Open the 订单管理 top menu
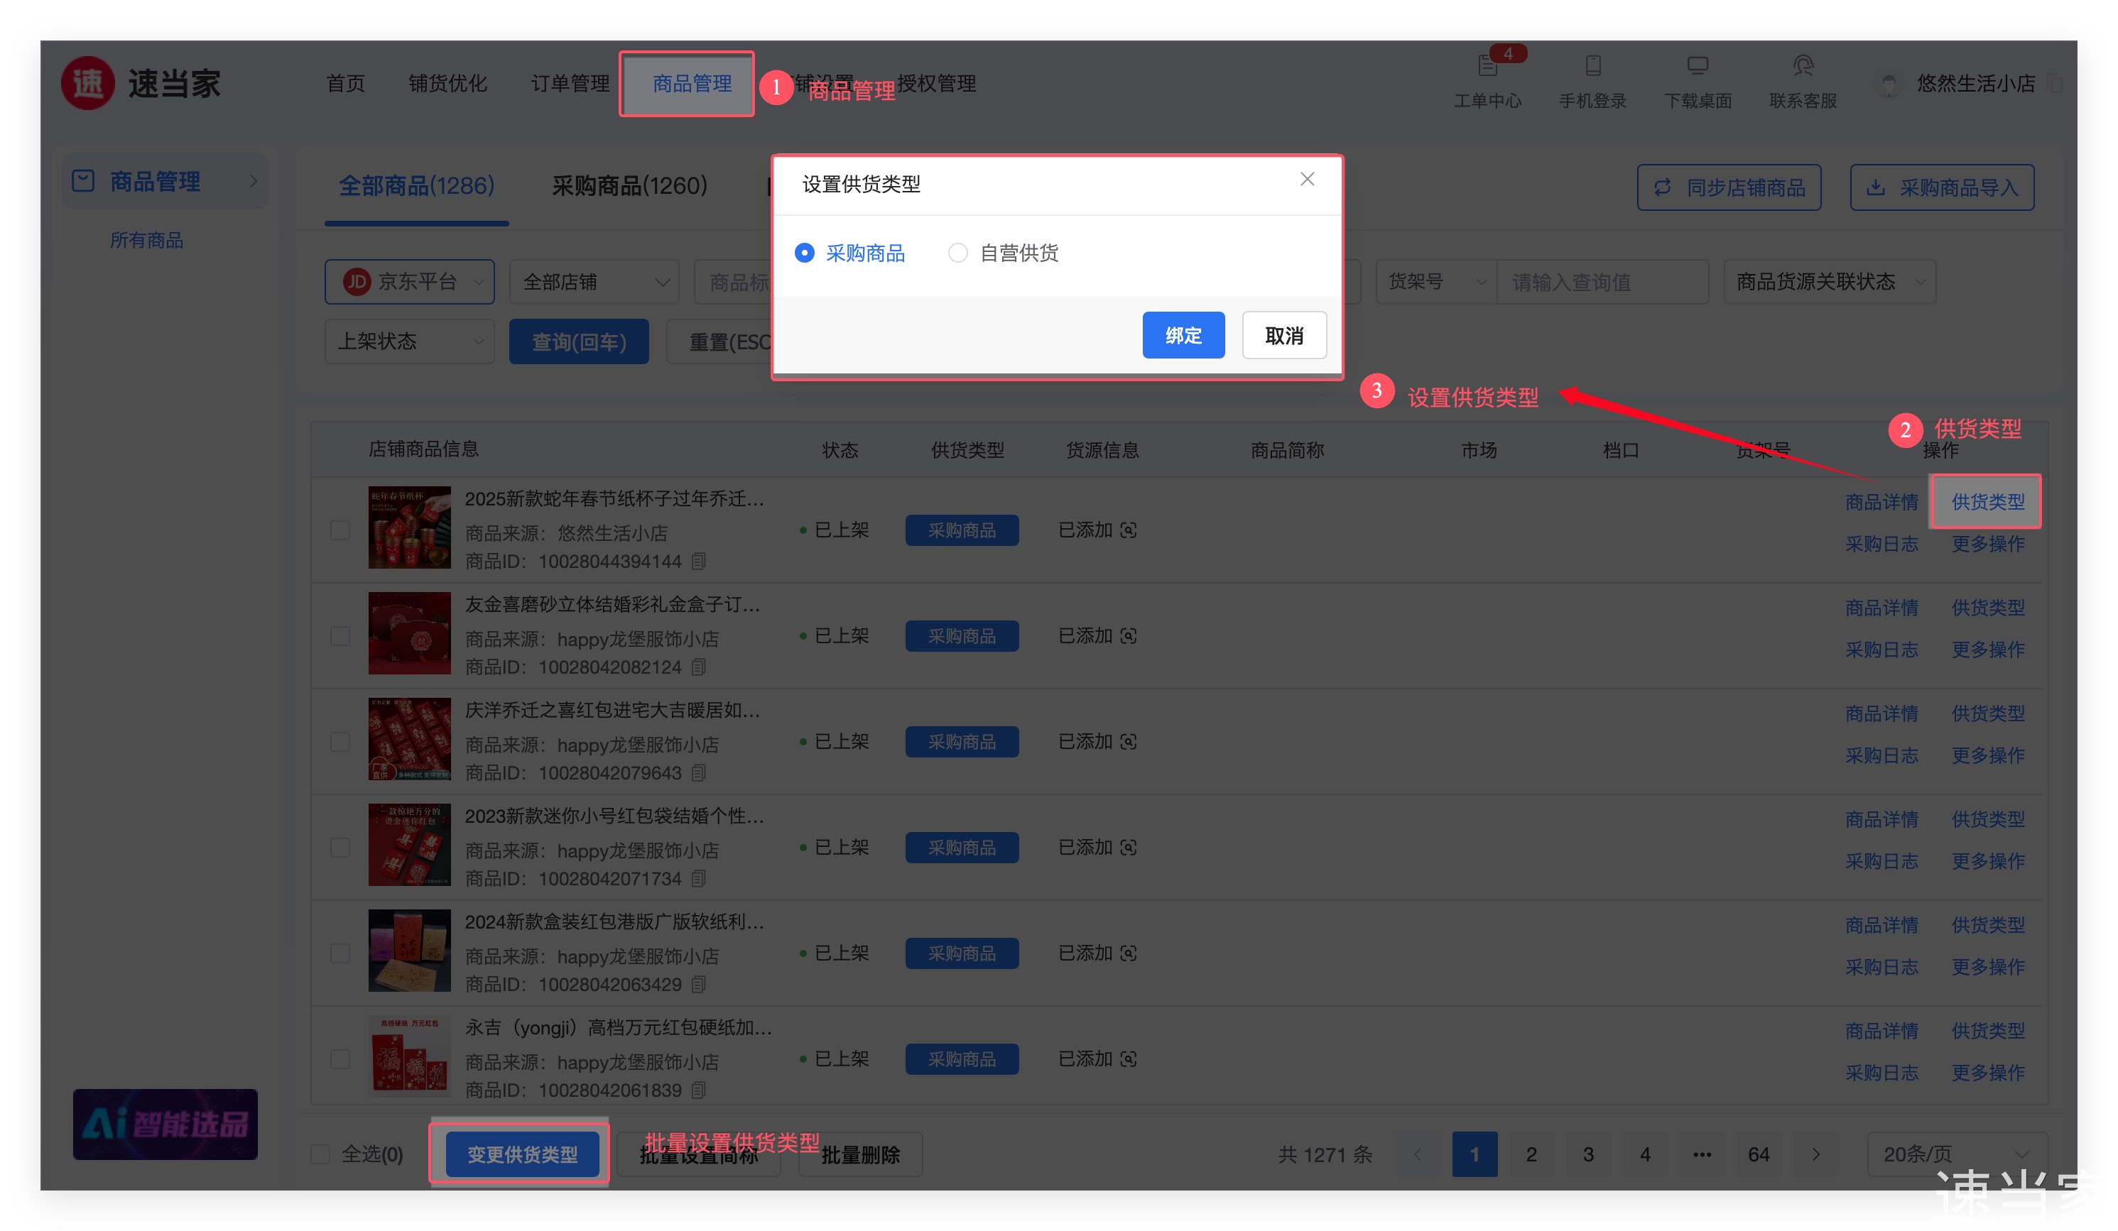2118x1231 pixels. (570, 83)
